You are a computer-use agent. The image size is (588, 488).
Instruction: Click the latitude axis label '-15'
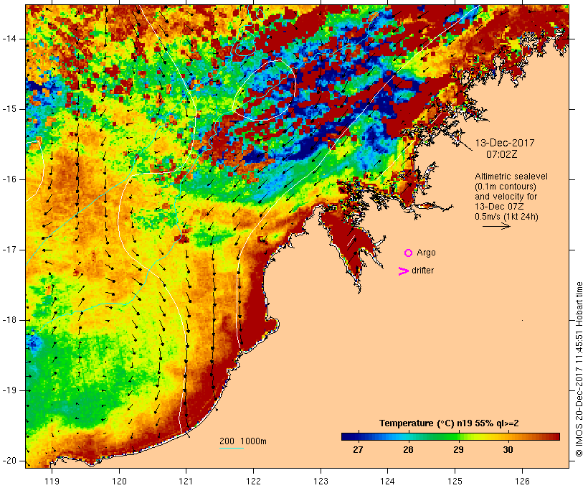coord(9,109)
